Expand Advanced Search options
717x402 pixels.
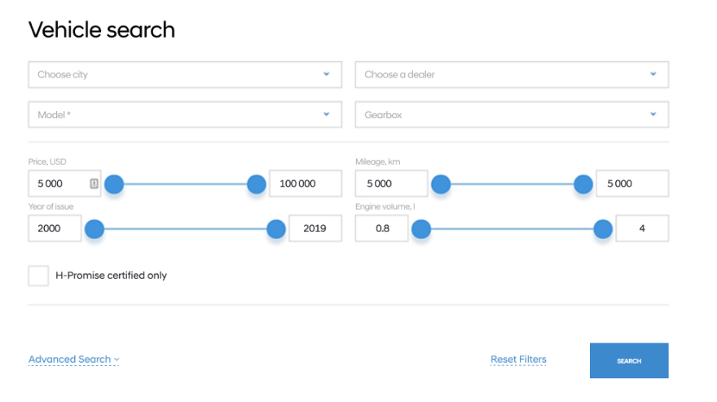(73, 360)
